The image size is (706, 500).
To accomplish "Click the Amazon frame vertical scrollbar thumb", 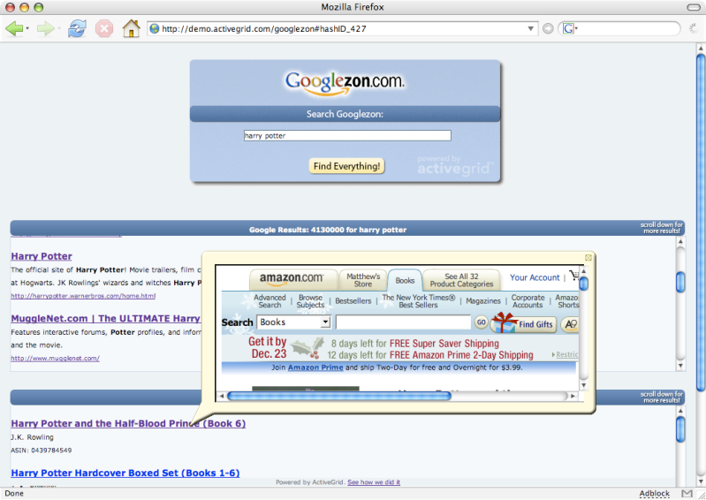I will (x=583, y=284).
